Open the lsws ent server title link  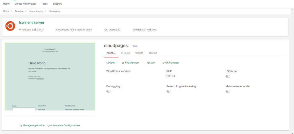coord(32,22)
